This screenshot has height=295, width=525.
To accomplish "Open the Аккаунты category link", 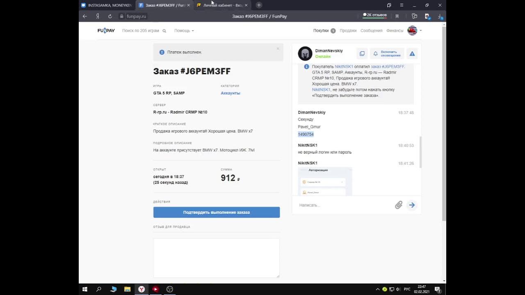I will [231, 93].
